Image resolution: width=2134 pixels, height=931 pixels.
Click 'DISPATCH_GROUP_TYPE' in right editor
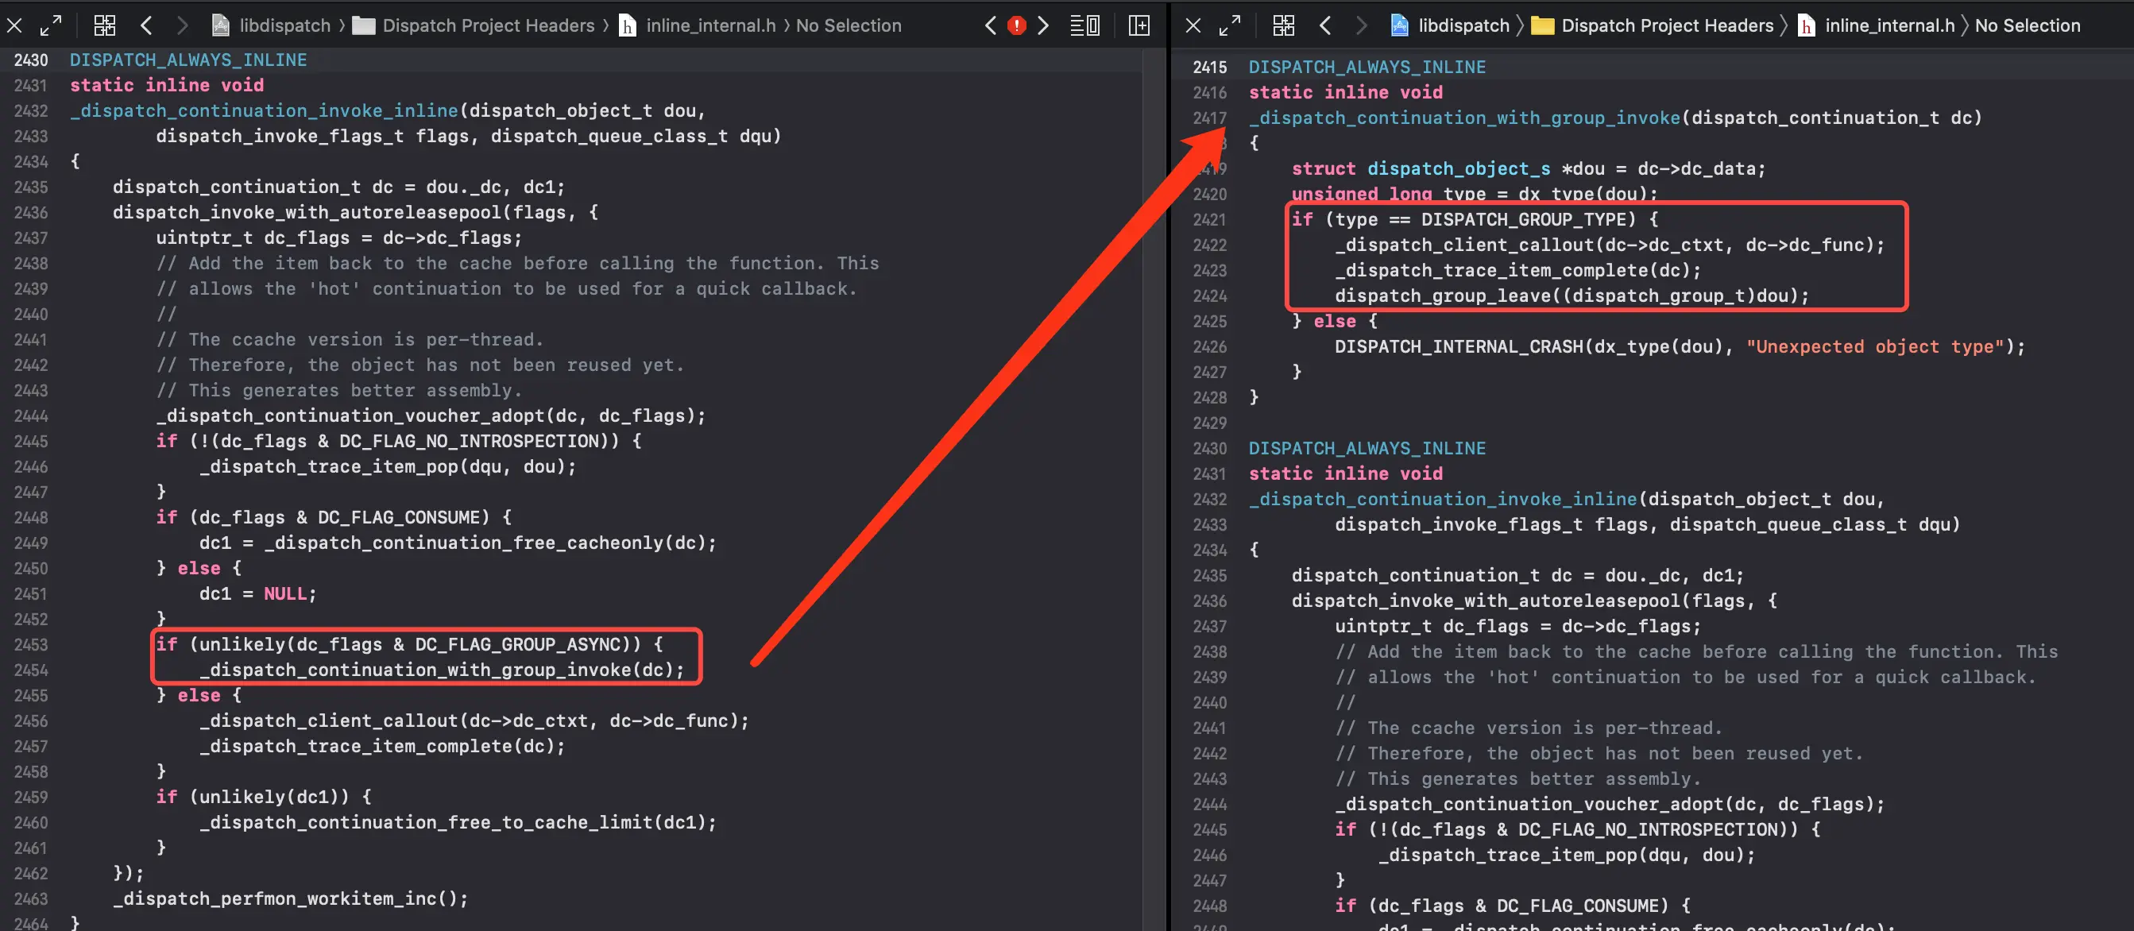(1525, 219)
